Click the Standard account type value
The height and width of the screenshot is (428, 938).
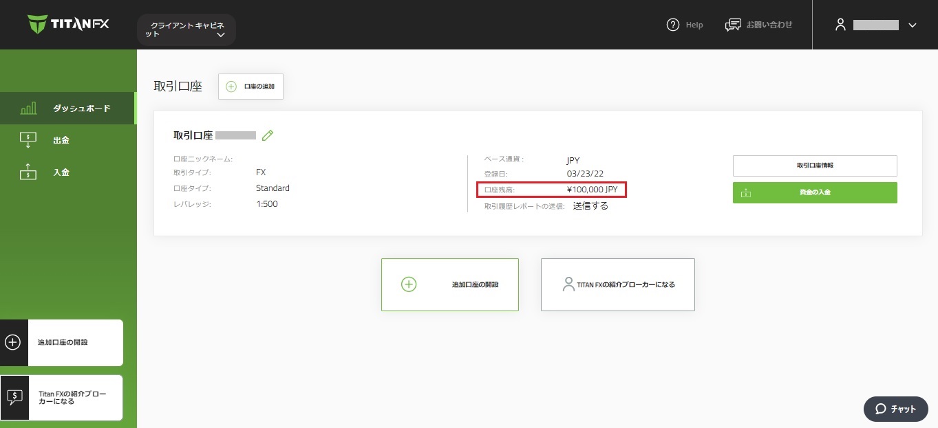273,188
